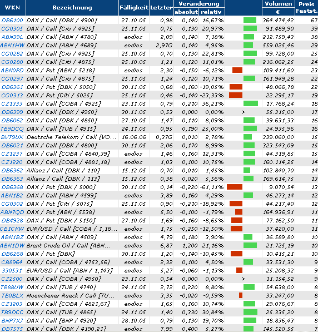Screen dimensions: 318x332
Task: Click the absolut sub-column header
Action: (x=186, y=12)
